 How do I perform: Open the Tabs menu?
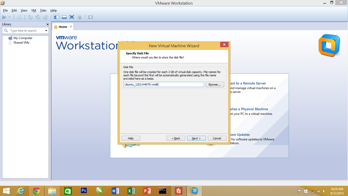[x=43, y=10]
